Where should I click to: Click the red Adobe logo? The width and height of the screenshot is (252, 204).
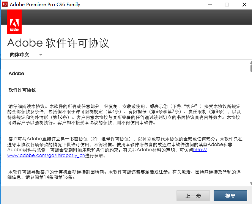[14, 22]
